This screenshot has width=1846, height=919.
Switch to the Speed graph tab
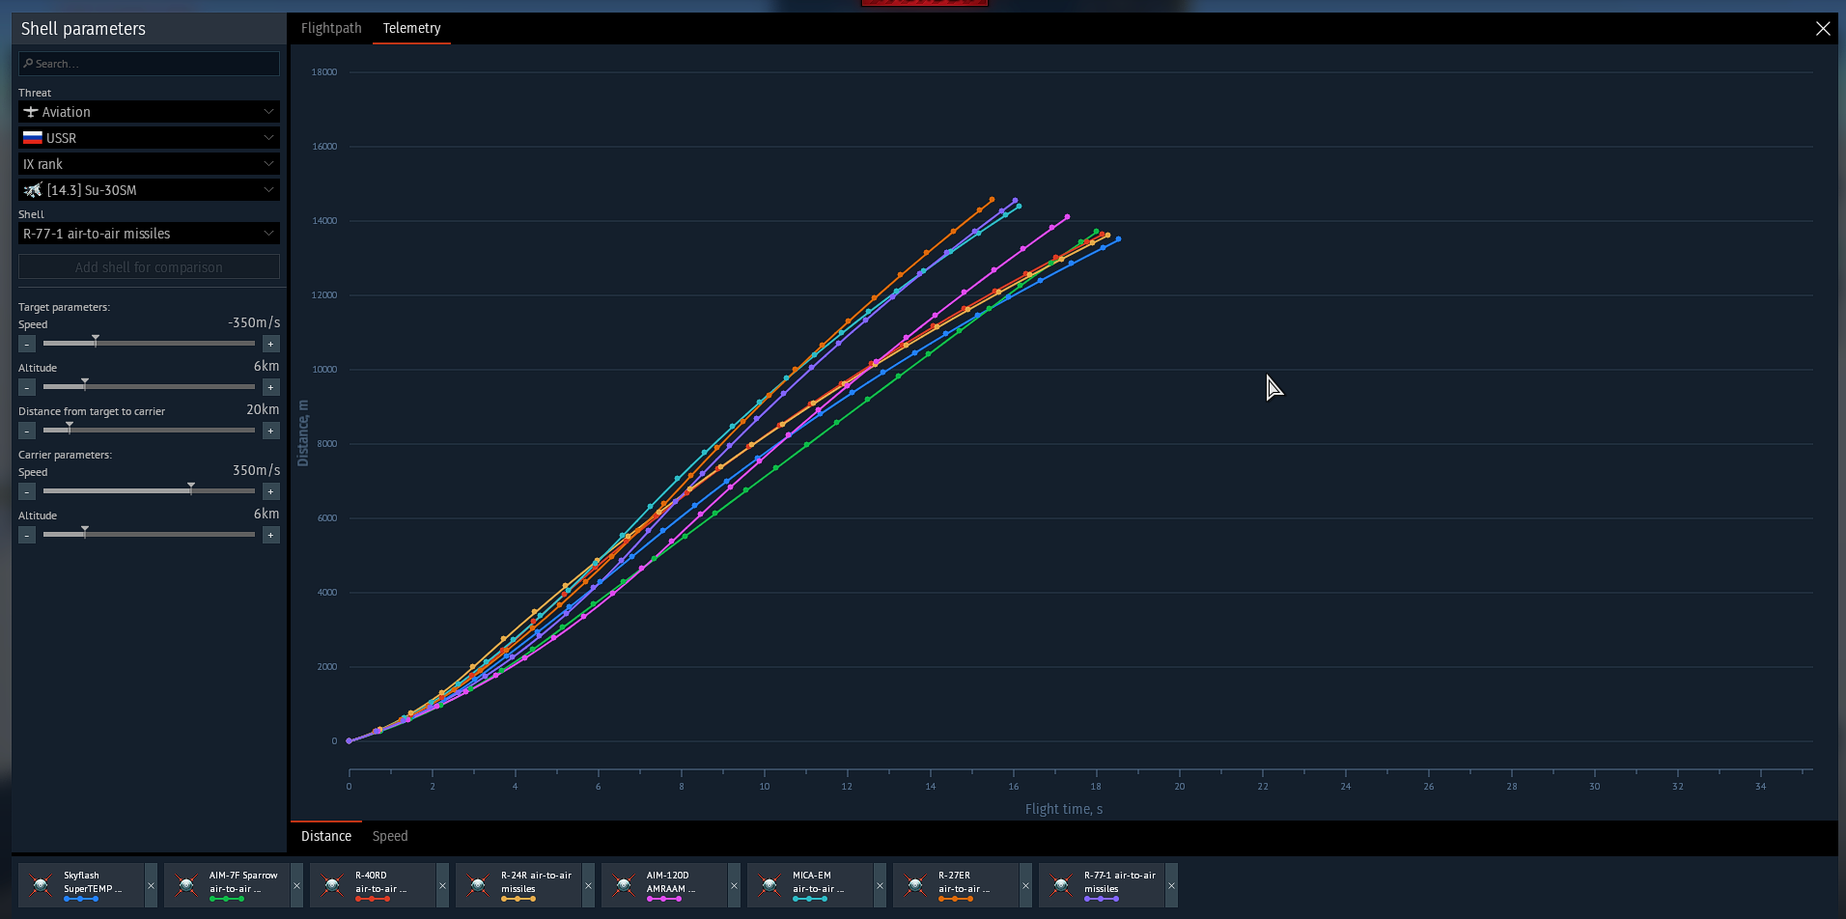point(390,836)
